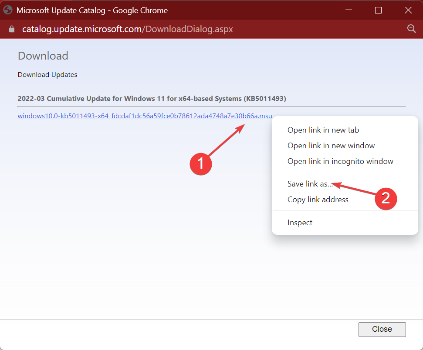Choose 'Inspect' from the context menu
Screen dimensions: 423x350
(300, 222)
